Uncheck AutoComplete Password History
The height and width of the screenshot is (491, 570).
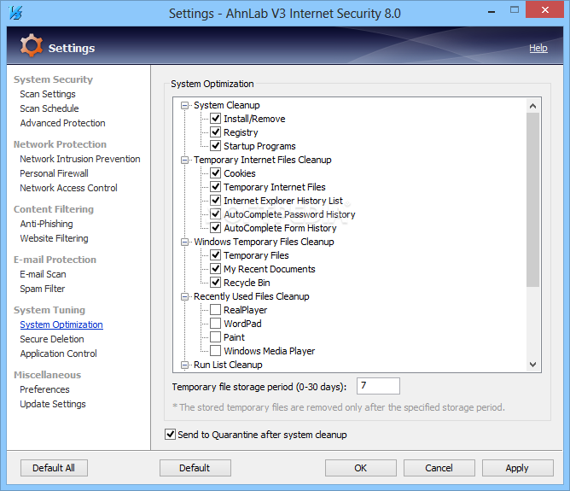click(216, 213)
